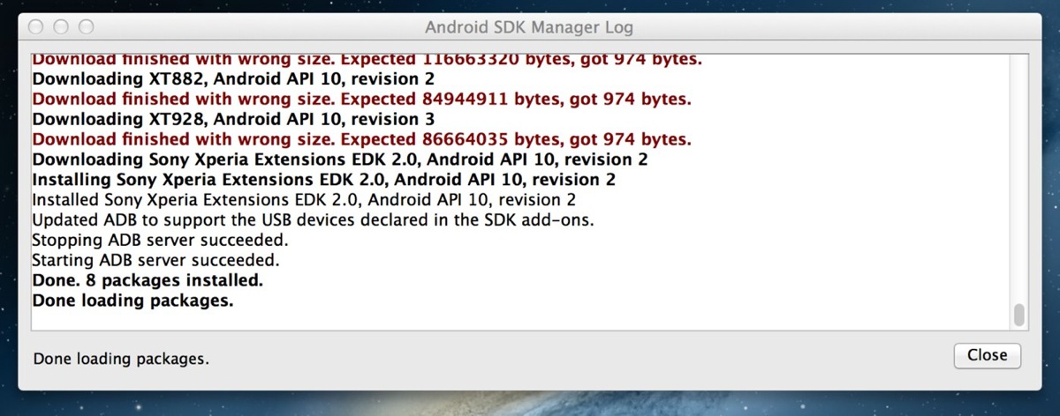Click the Android SDK Manager Log window title
The height and width of the screenshot is (416, 1060).
(529, 26)
